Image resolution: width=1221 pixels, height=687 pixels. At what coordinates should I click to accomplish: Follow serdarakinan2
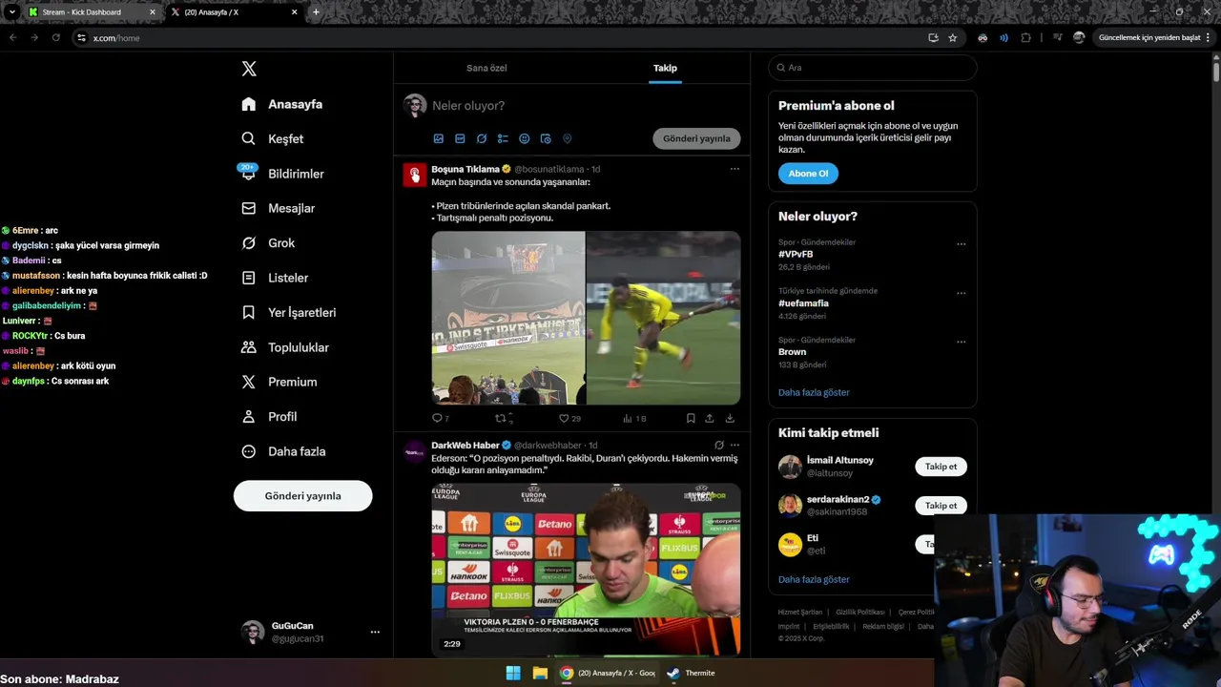click(941, 506)
